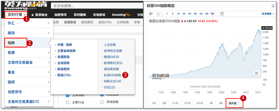
Task: Switch to the 全球指数 sub-tab
Action: (x=123, y=22)
